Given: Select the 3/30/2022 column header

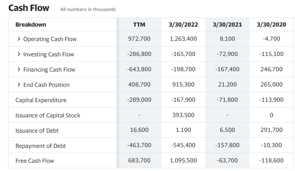Looking at the screenshot, I should pyautogui.click(x=183, y=25).
